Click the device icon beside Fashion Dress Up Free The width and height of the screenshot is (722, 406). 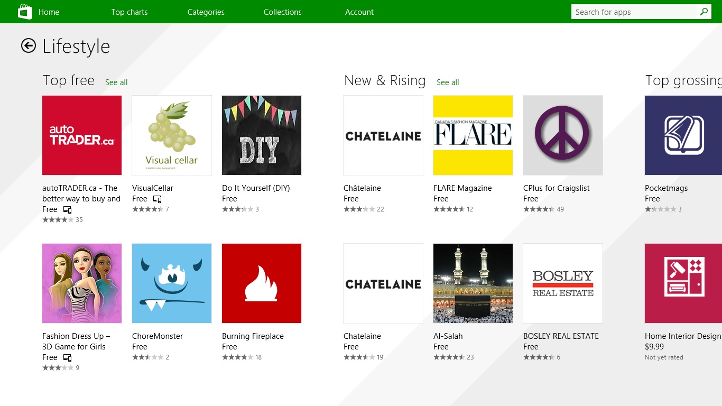67,358
